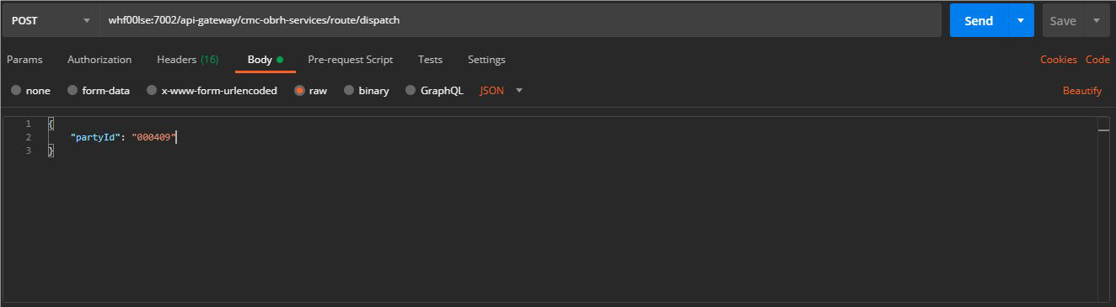Open the Settings tab
This screenshot has width=1116, height=307.
coord(486,60)
